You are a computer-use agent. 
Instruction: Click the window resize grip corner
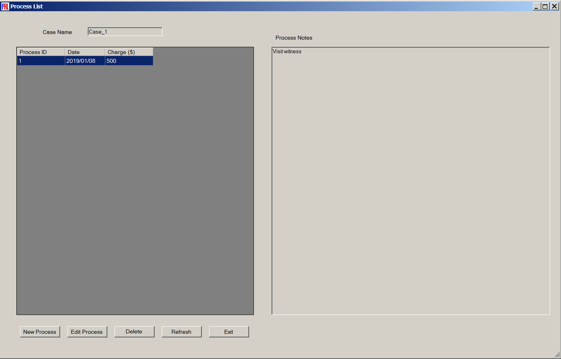tap(557, 355)
